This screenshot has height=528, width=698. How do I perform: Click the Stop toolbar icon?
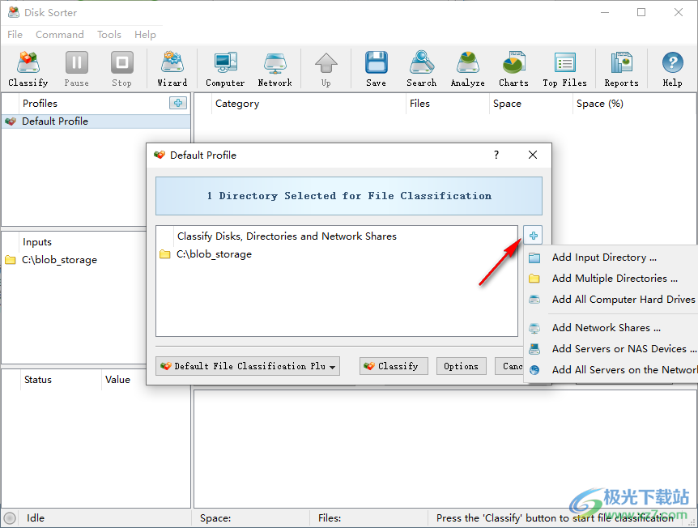click(x=121, y=69)
